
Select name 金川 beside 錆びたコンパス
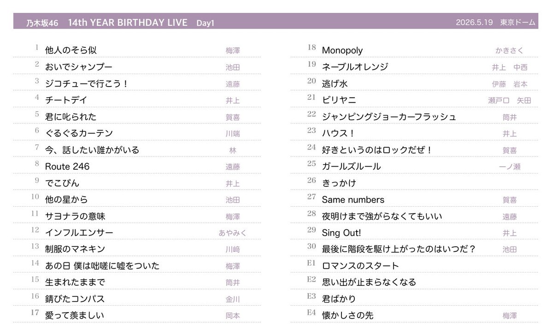coord(233,299)
